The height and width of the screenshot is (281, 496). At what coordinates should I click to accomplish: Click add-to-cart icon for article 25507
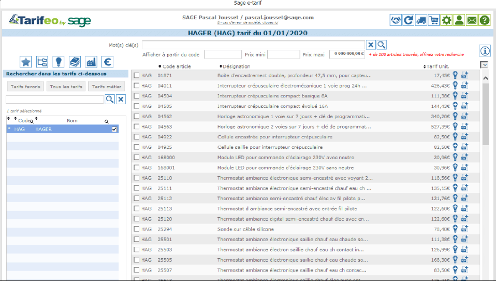[x=464, y=270]
